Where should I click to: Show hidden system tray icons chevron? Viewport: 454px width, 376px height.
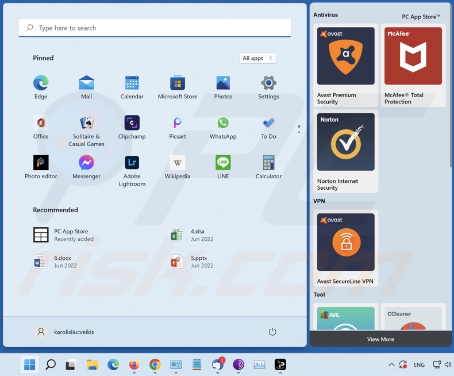pyautogui.click(x=391, y=365)
